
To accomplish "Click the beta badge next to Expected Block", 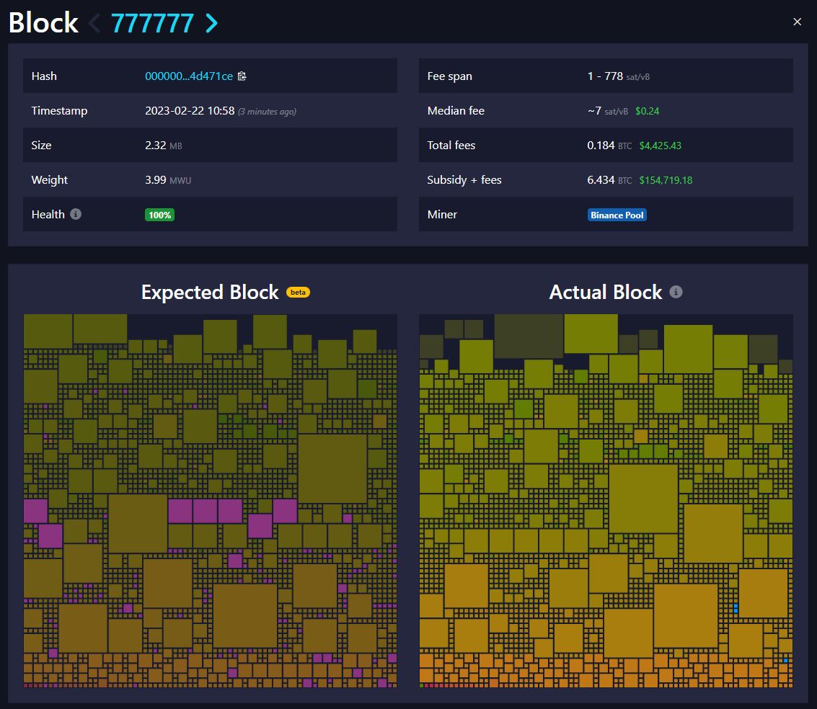I will [x=298, y=293].
